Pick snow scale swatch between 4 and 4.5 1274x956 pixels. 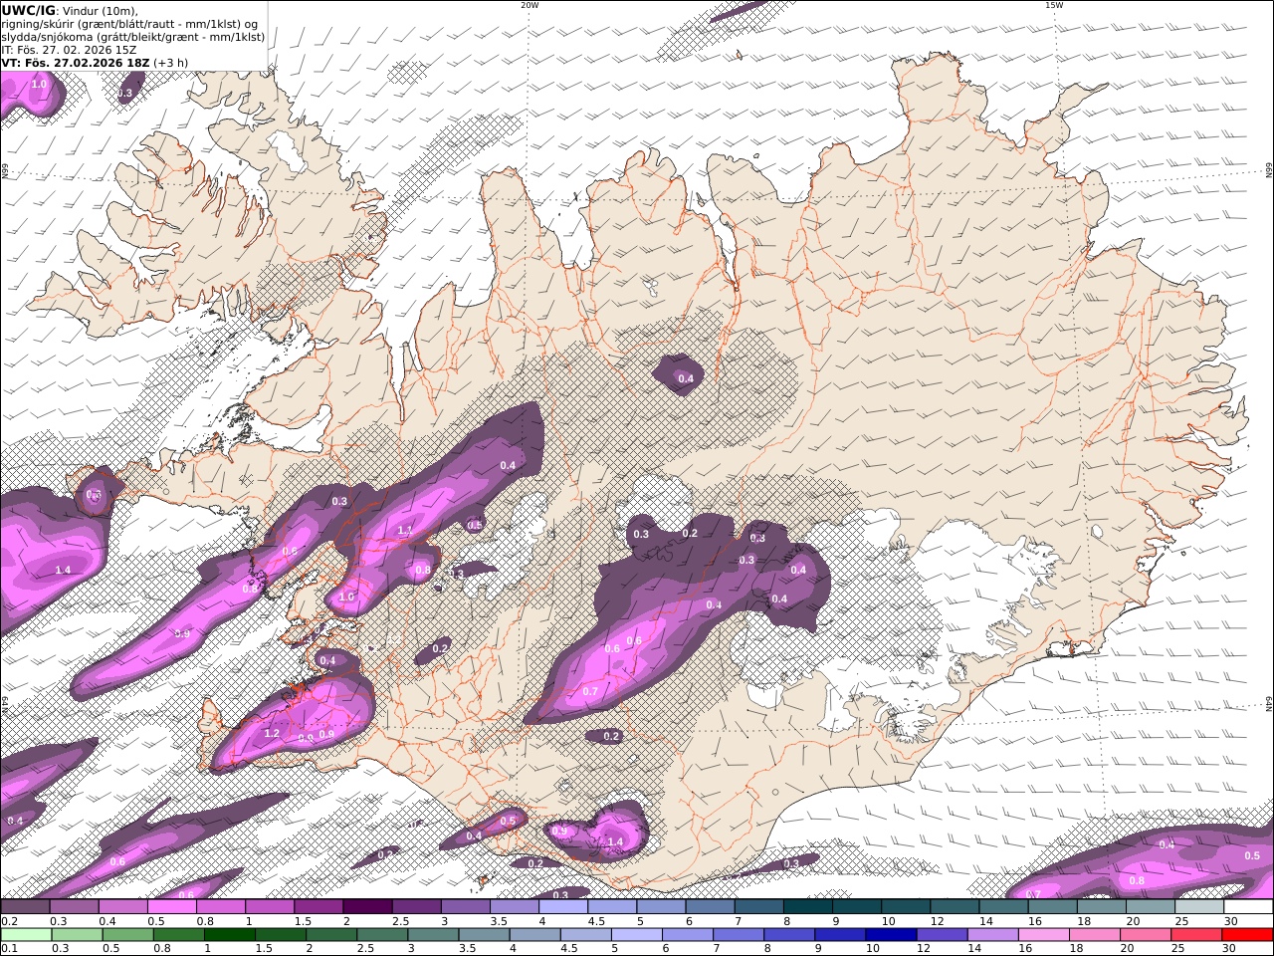coord(563,907)
